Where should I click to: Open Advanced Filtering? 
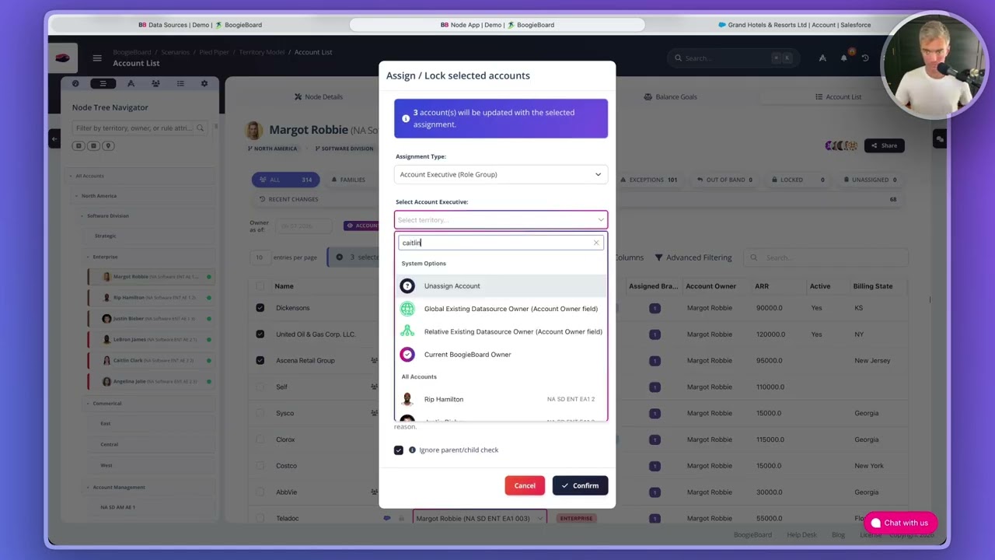693,257
